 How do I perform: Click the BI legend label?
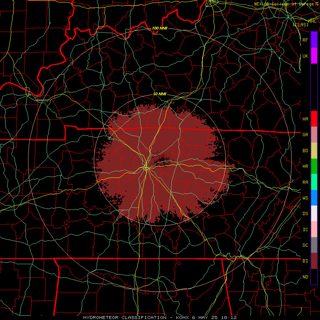pyautogui.click(x=305, y=261)
